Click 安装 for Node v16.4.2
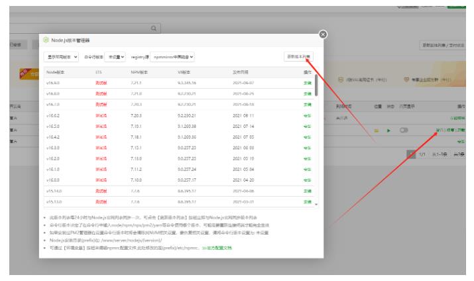 308,137
